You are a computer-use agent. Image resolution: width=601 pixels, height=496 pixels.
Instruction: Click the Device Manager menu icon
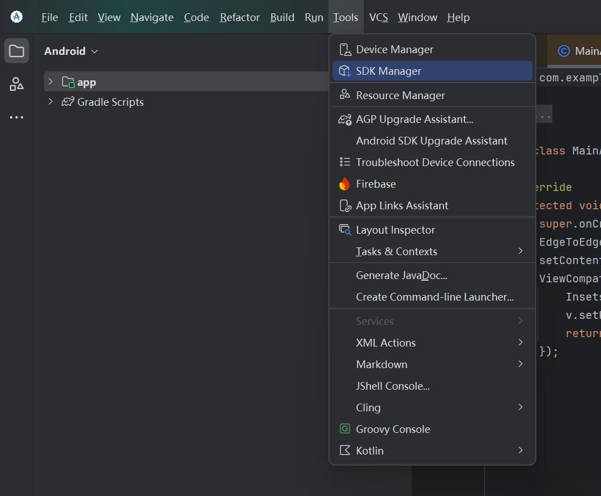tap(345, 49)
